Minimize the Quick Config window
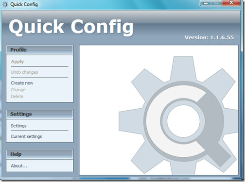The image size is (245, 182). (x=206, y=3)
